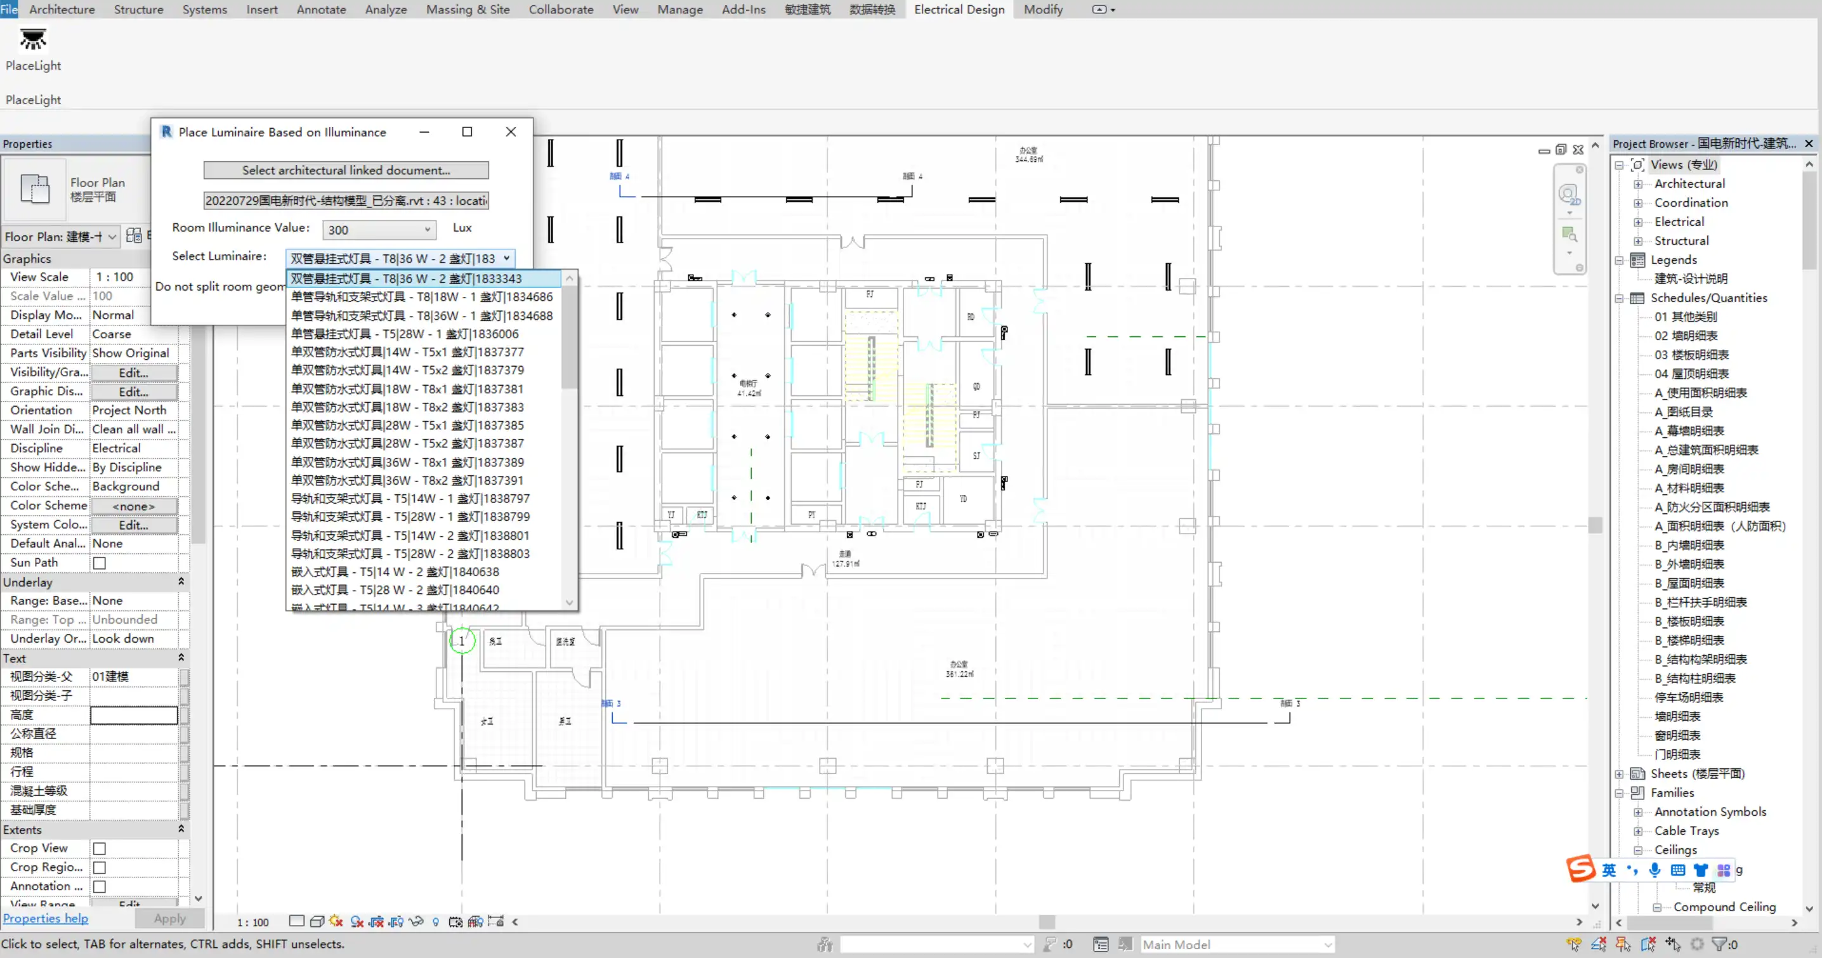Open the Properties help link
This screenshot has width=1822, height=958.
click(x=45, y=919)
